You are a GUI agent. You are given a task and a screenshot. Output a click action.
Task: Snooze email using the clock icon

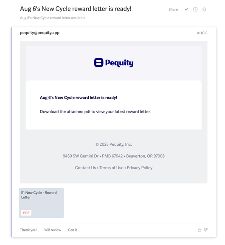(195, 9)
